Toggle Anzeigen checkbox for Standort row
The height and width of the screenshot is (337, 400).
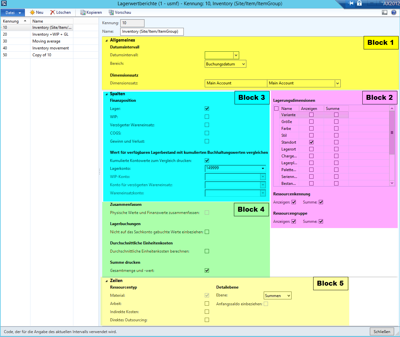coord(311,142)
